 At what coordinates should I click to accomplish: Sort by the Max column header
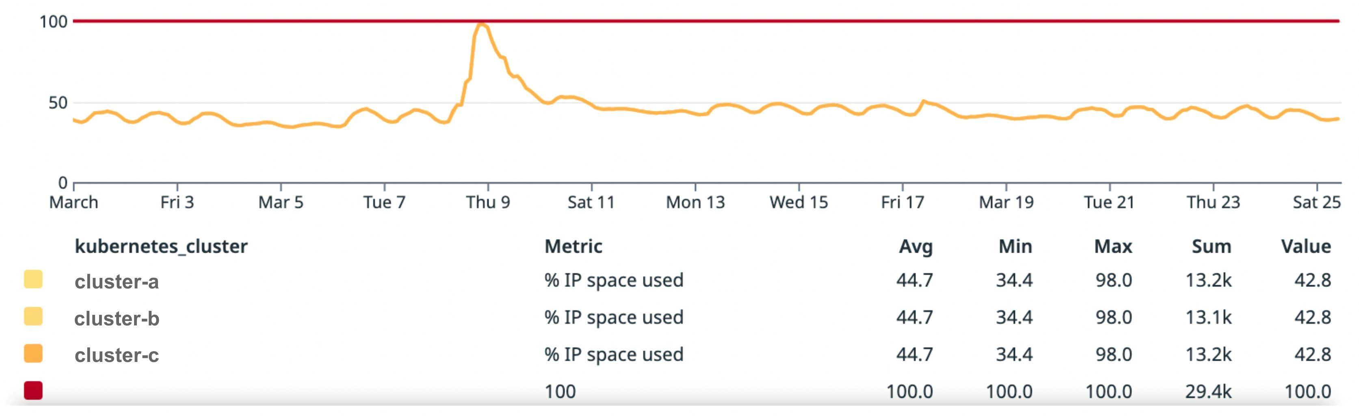click(1112, 247)
